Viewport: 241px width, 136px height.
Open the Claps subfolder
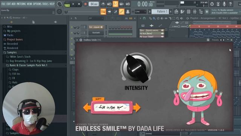tap(15, 70)
